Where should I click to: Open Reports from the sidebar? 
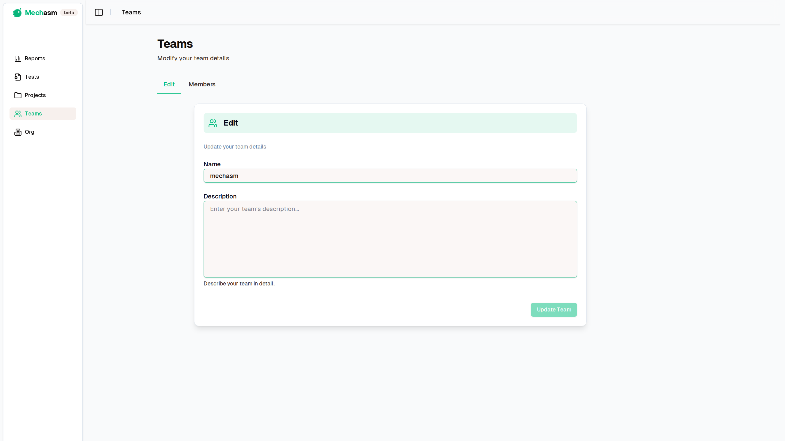pyautogui.click(x=35, y=58)
